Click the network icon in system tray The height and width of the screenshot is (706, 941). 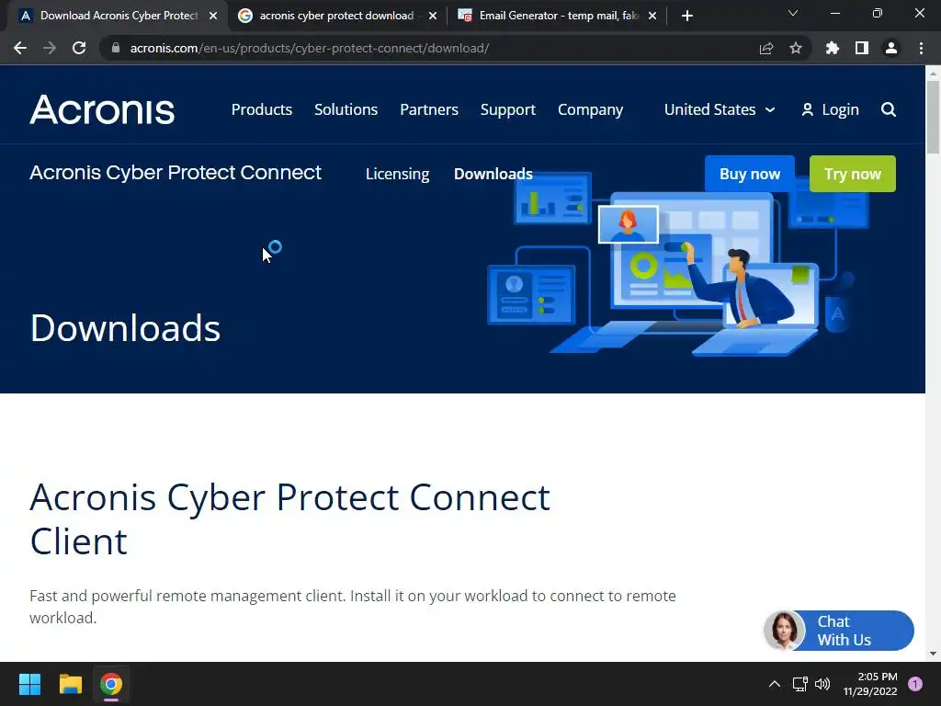tap(800, 684)
